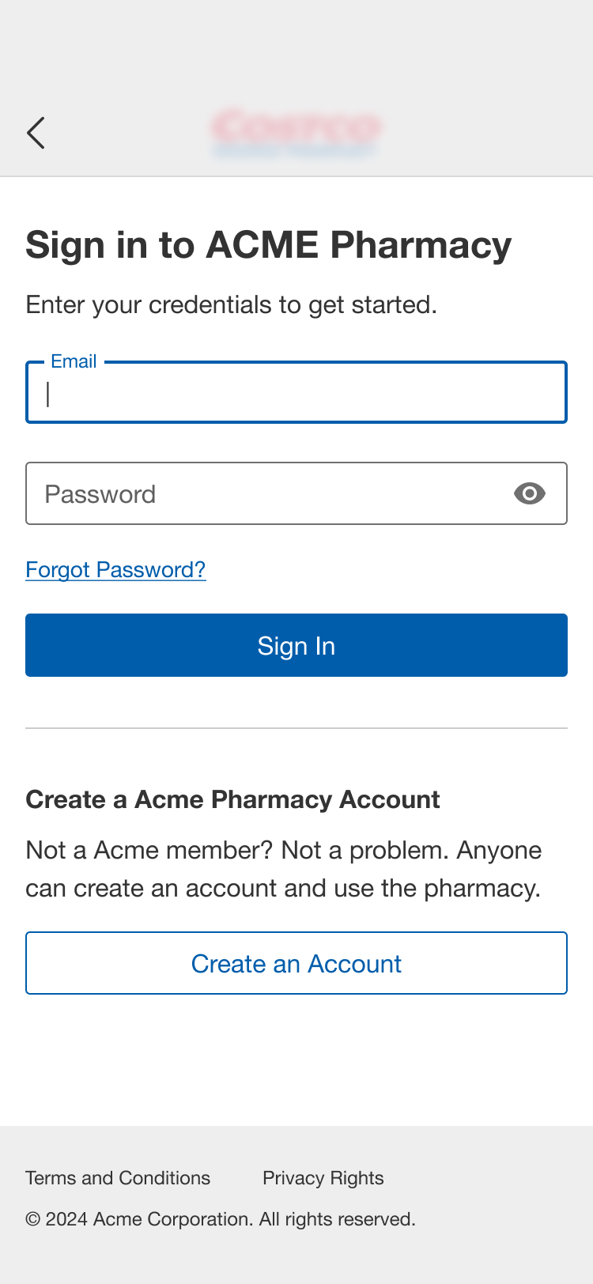Click Forgot Password? link below the fields
The height and width of the screenshot is (1284, 593).
tap(115, 569)
